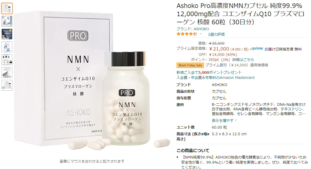Select the fourth product thumbnail image
Viewport: 311px width, 169px height.
coord(7,47)
